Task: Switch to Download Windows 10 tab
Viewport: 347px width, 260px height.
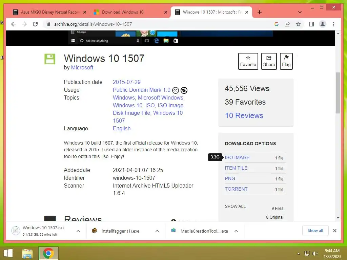Action: coord(130,12)
